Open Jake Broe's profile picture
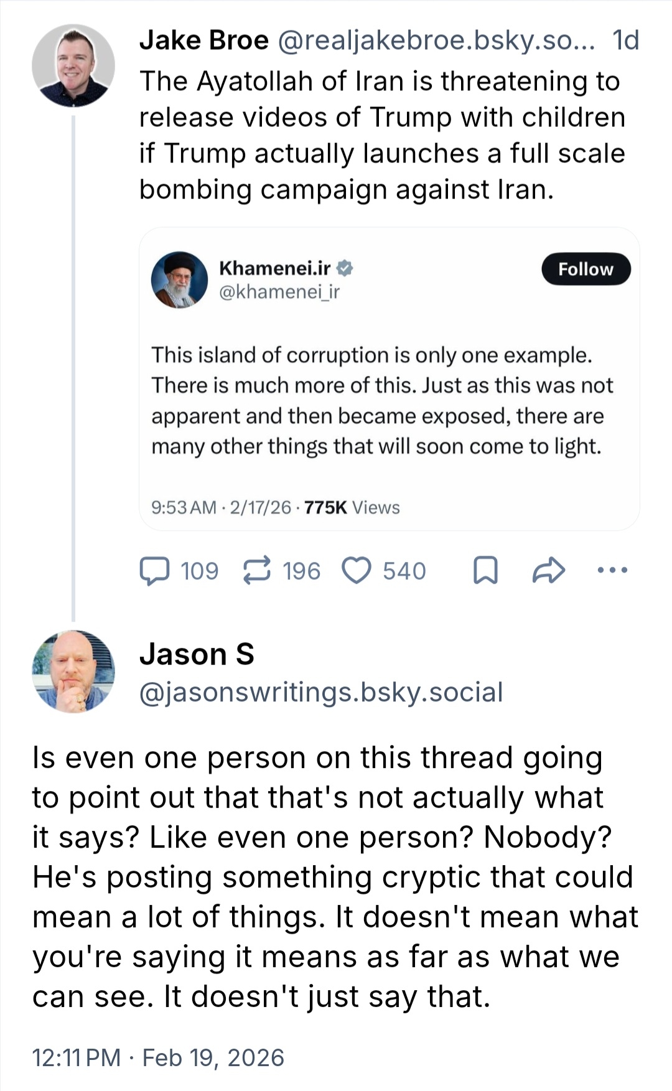The width and height of the screenshot is (672, 1091). point(73,66)
